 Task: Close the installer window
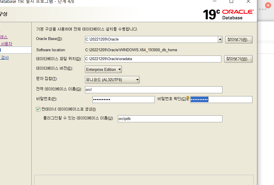[x=248, y=1]
